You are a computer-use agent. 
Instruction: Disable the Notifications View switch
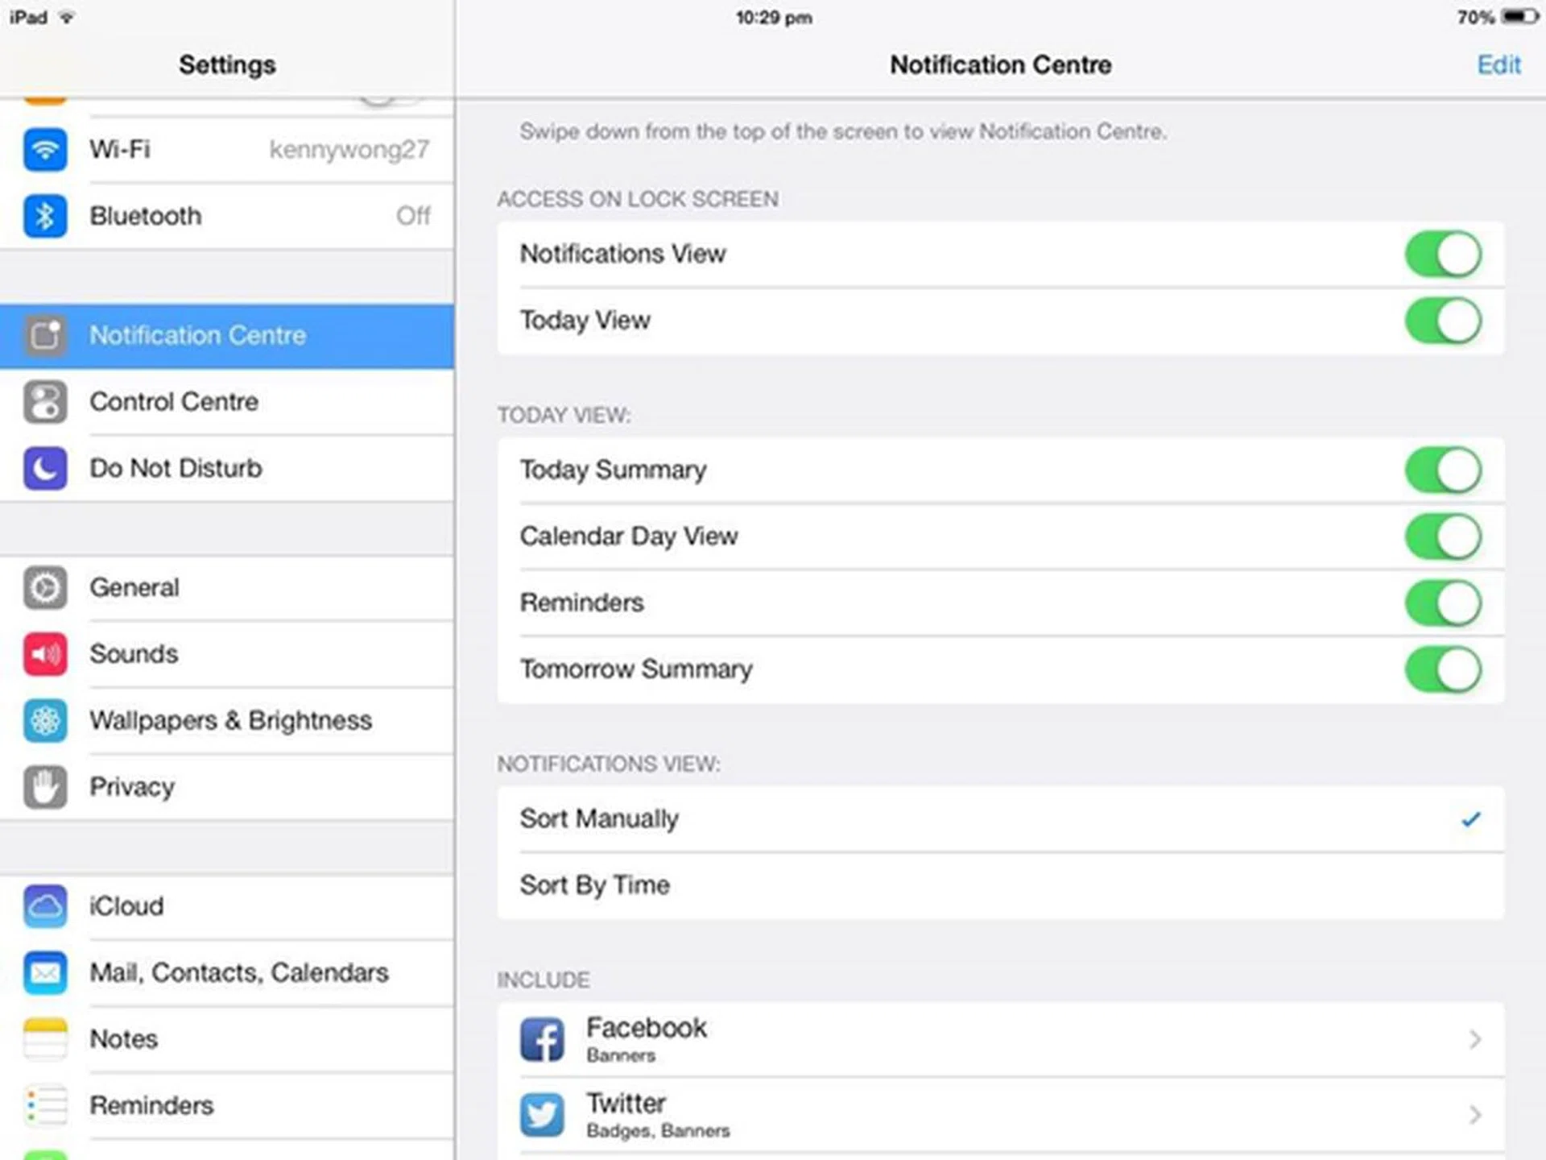pyautogui.click(x=1442, y=255)
